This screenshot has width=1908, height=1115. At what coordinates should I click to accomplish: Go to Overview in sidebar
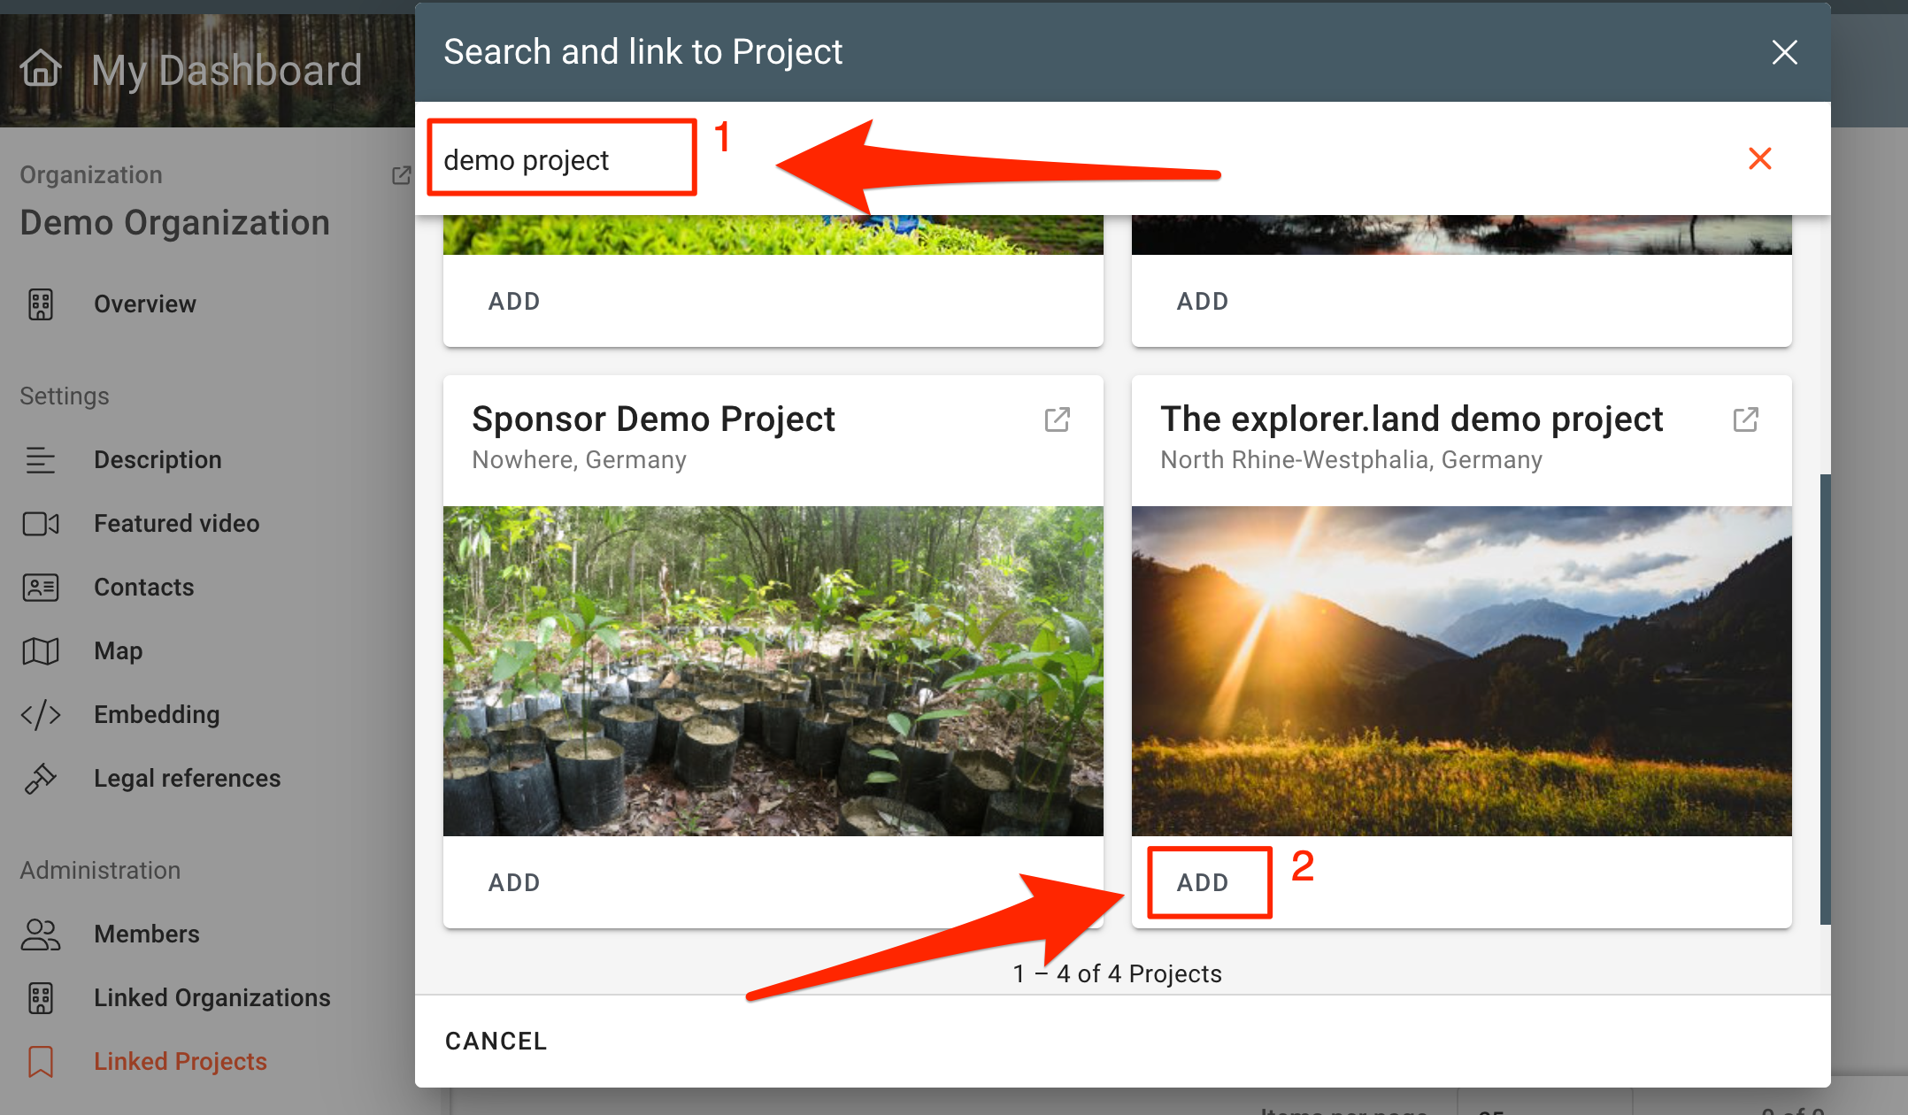pos(144,304)
